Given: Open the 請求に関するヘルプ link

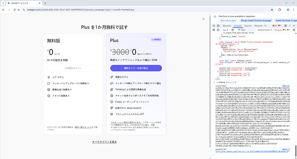Looking at the screenshot, I should [83, 127].
